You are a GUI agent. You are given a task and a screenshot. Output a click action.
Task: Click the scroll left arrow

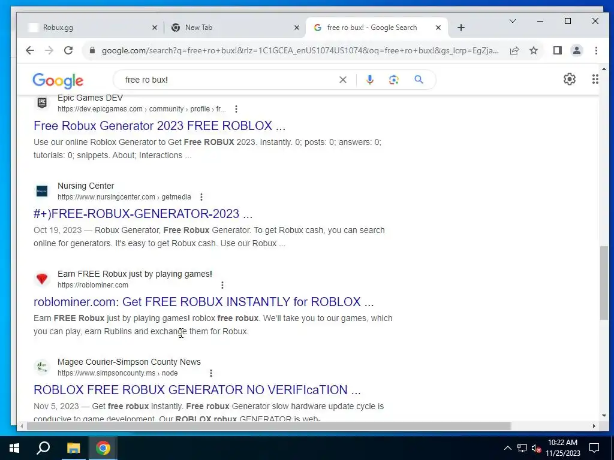pyautogui.click(x=22, y=426)
